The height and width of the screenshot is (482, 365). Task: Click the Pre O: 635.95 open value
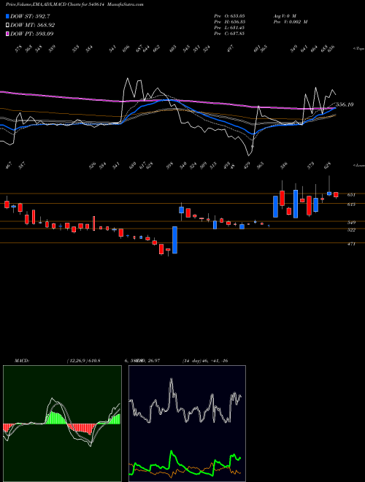click(x=229, y=16)
